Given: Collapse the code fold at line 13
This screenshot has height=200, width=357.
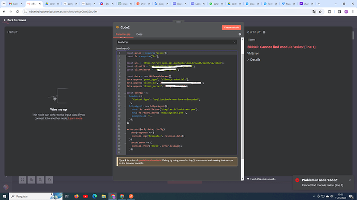Looking at the screenshot, I should (x=125, y=93).
